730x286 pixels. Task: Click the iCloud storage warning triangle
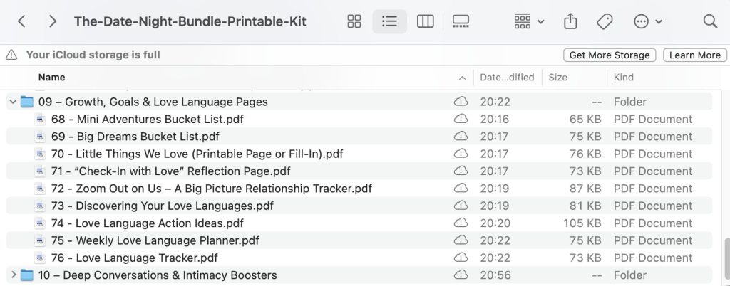point(11,55)
